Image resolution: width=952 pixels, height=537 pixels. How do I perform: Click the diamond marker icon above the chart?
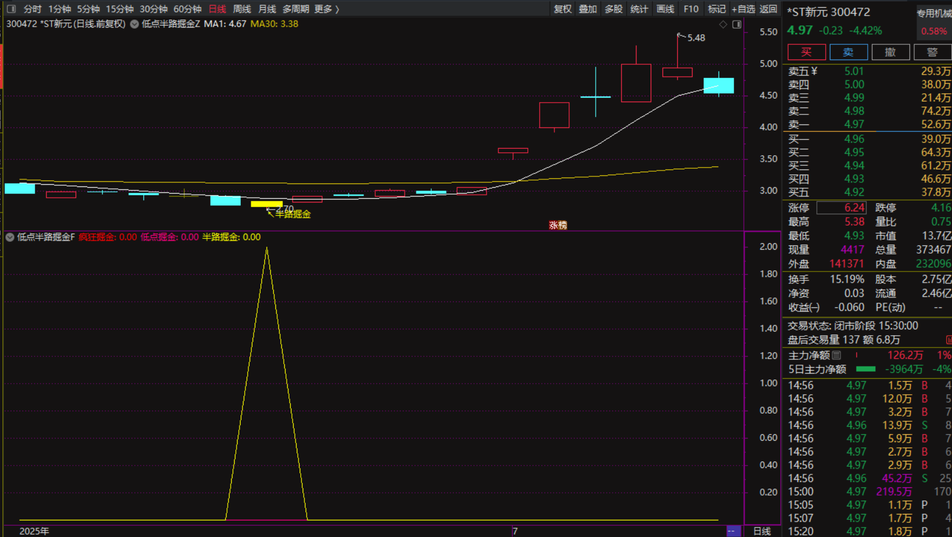click(x=723, y=24)
